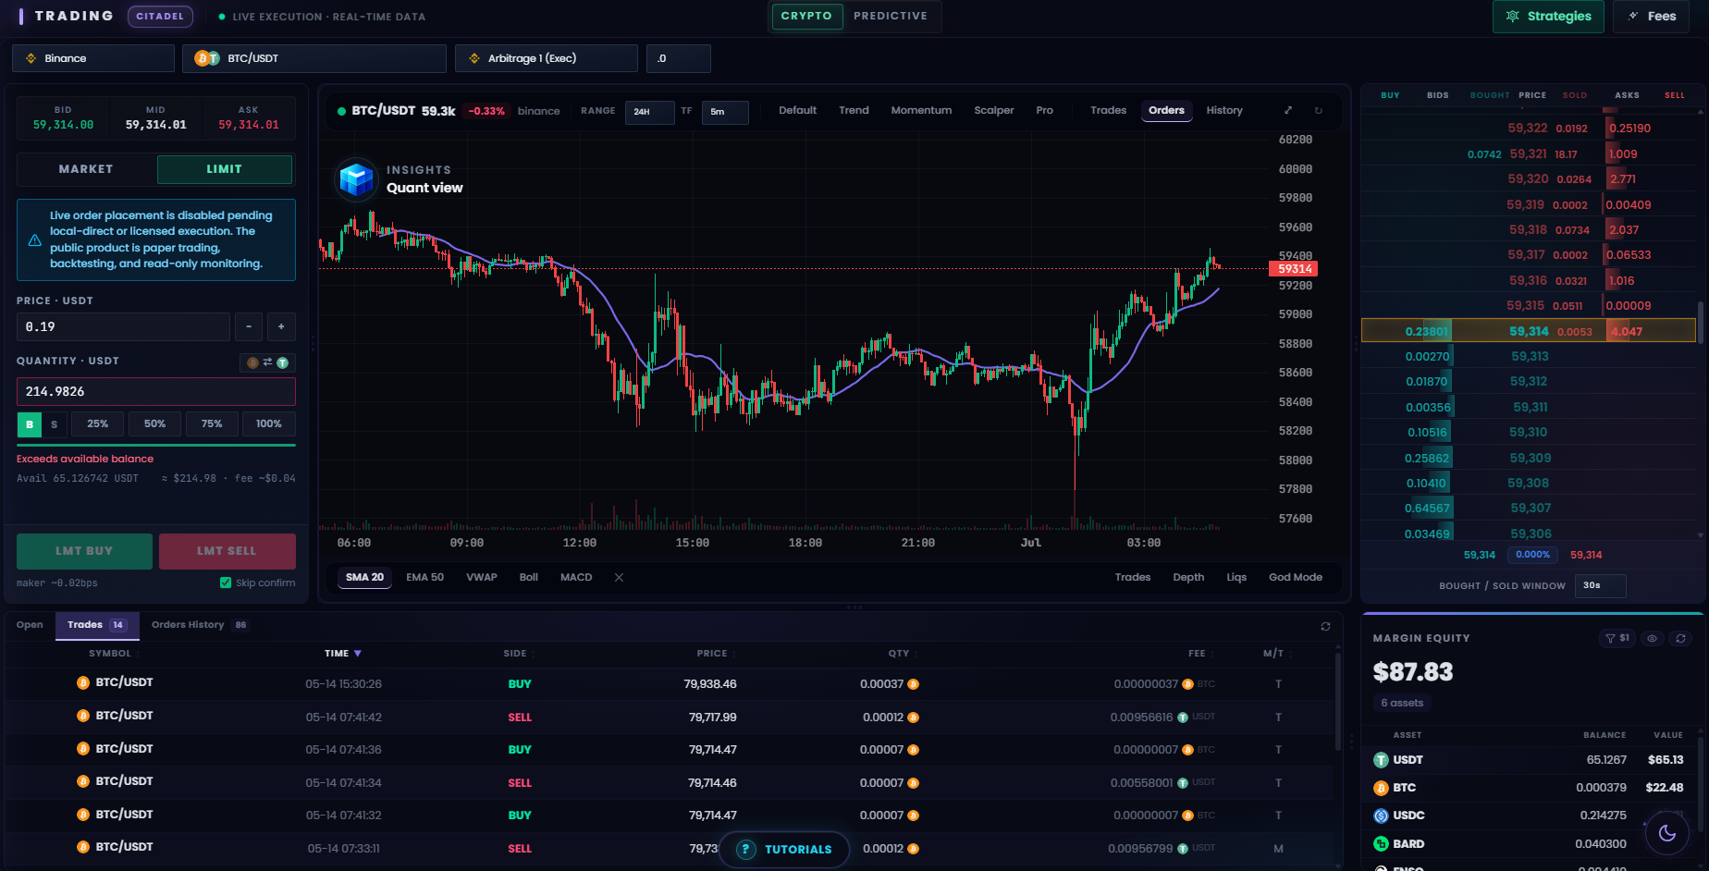Click the BTC/USDT pair coin icons
This screenshot has height=871, width=1709.
click(x=207, y=58)
